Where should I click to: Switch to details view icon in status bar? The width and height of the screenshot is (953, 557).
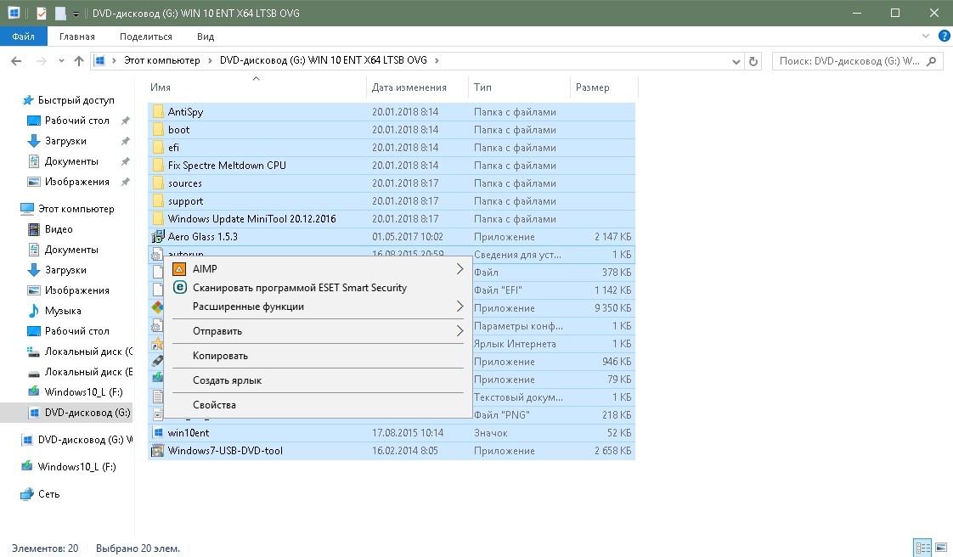point(922,548)
